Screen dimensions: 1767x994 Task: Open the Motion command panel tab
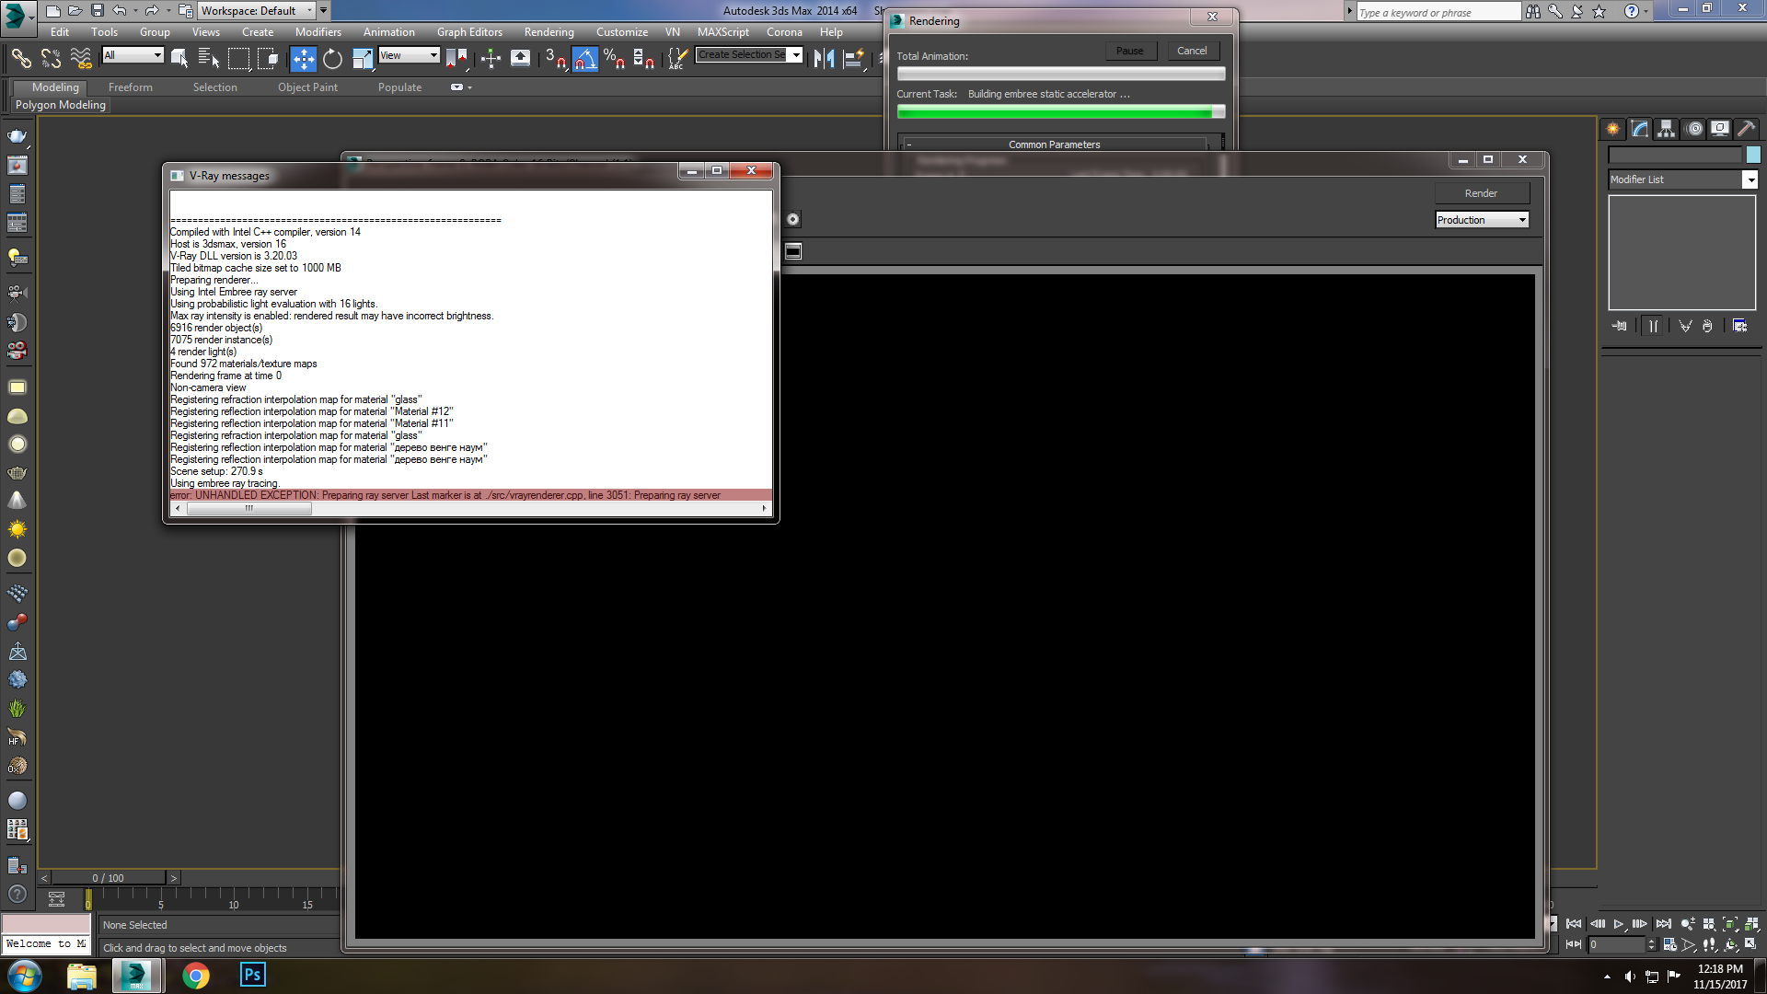coord(1693,129)
